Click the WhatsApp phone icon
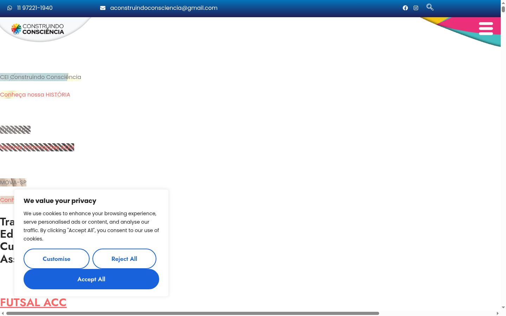Screen dimensions: 506x316 [9, 8]
